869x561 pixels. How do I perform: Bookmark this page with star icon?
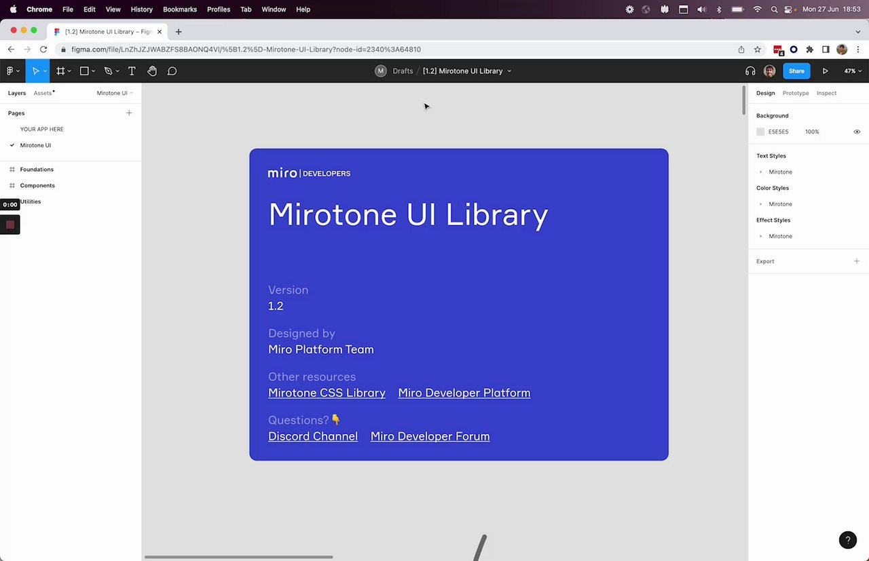pos(758,50)
